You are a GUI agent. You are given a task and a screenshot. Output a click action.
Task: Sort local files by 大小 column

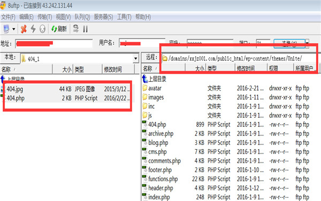click(x=63, y=69)
